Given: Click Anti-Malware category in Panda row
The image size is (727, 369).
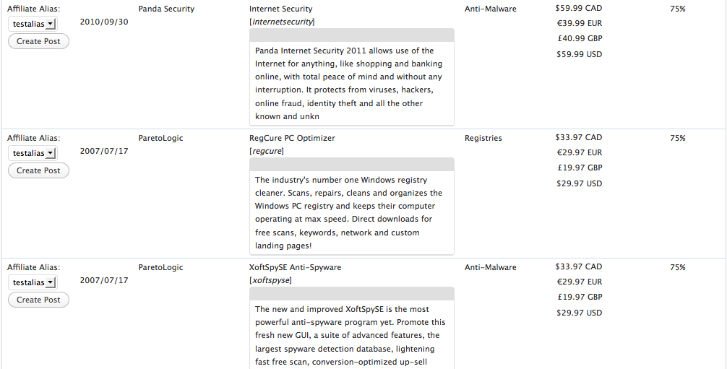Looking at the screenshot, I should [491, 9].
